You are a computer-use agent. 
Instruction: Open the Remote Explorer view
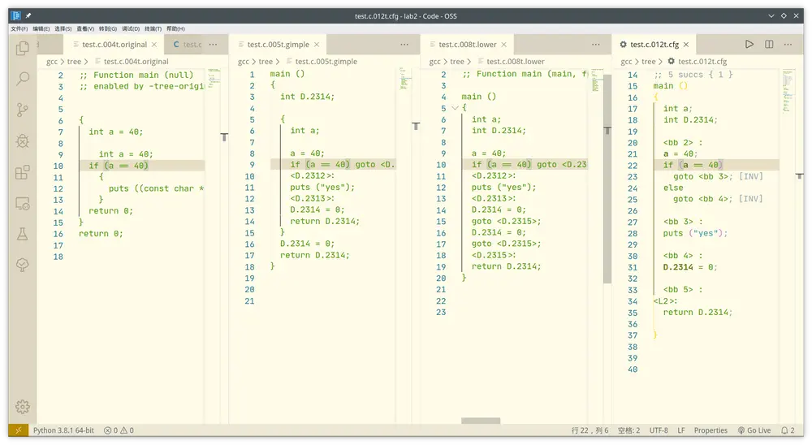coord(22,203)
